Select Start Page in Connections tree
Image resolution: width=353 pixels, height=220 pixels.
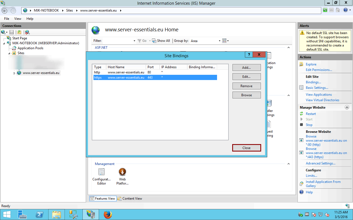pos(20,38)
